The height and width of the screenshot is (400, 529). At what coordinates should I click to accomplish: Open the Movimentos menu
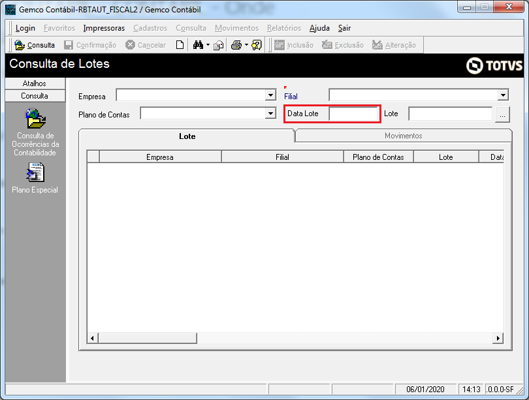236,28
